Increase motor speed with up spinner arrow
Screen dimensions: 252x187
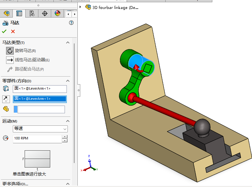(65, 137)
